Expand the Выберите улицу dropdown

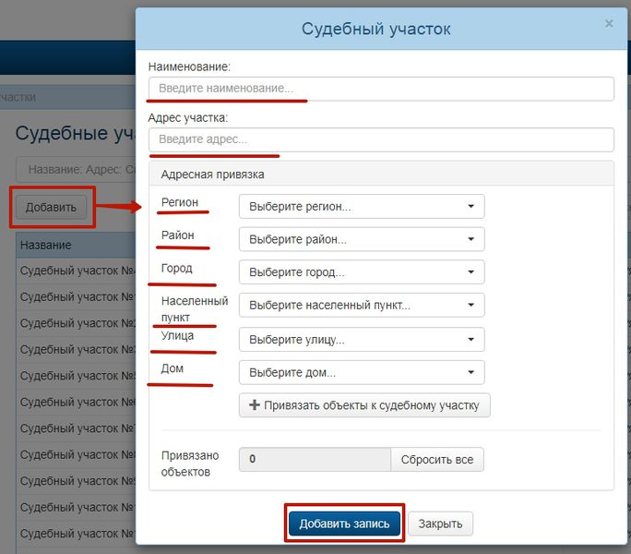(362, 339)
